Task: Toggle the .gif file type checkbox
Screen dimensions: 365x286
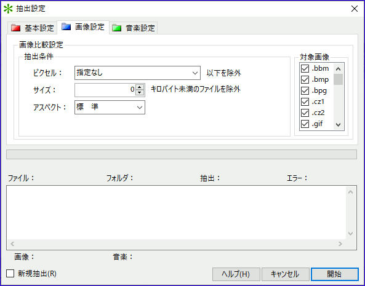Action: (x=305, y=124)
